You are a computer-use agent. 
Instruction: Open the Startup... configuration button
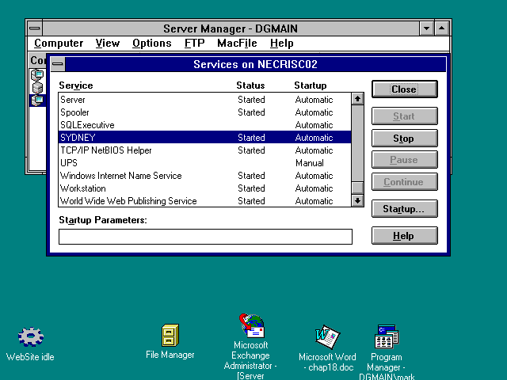pyautogui.click(x=405, y=209)
